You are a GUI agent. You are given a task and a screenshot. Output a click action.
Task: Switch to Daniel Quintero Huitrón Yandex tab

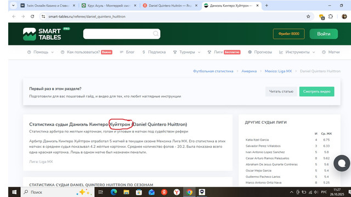(170, 5)
